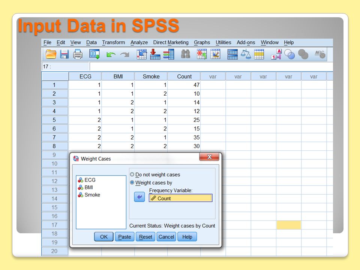Close the Weight Cases dialog
Image resolution: width=360 pixels, height=270 pixels.
point(209,157)
